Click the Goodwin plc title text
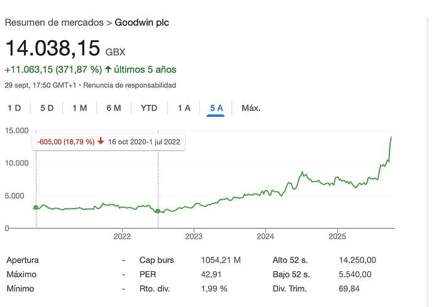The width and height of the screenshot is (434, 307). point(142,23)
